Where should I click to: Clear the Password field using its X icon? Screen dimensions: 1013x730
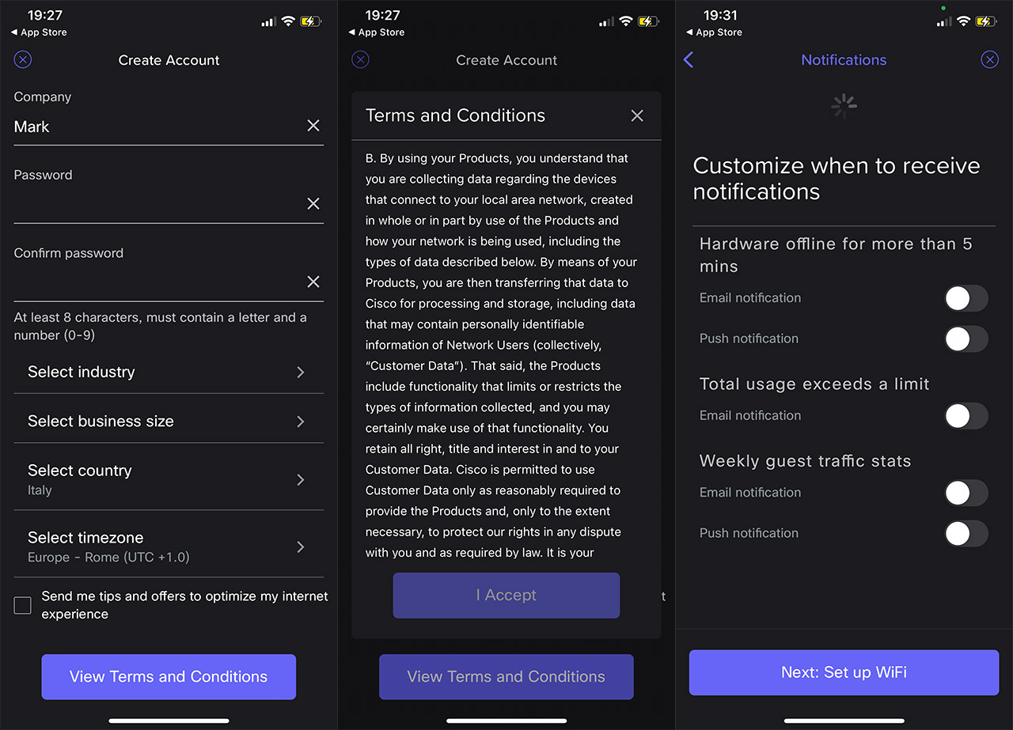pyautogui.click(x=313, y=204)
